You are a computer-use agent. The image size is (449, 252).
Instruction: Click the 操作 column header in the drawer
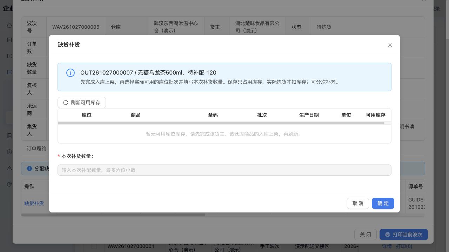click(29, 187)
